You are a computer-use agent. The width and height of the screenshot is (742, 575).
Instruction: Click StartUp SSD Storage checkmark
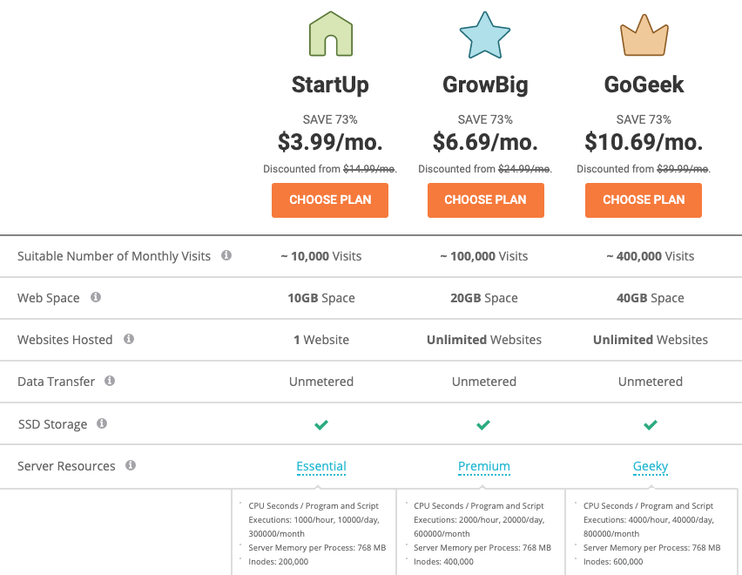tap(321, 425)
